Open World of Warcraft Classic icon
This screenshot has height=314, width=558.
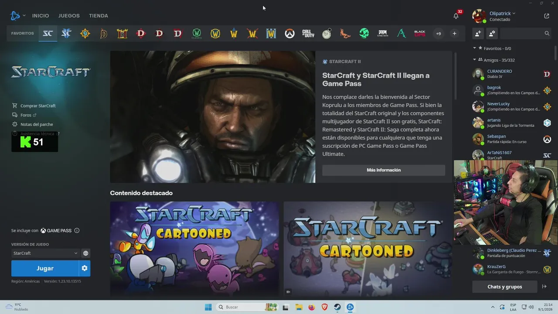[197, 34]
